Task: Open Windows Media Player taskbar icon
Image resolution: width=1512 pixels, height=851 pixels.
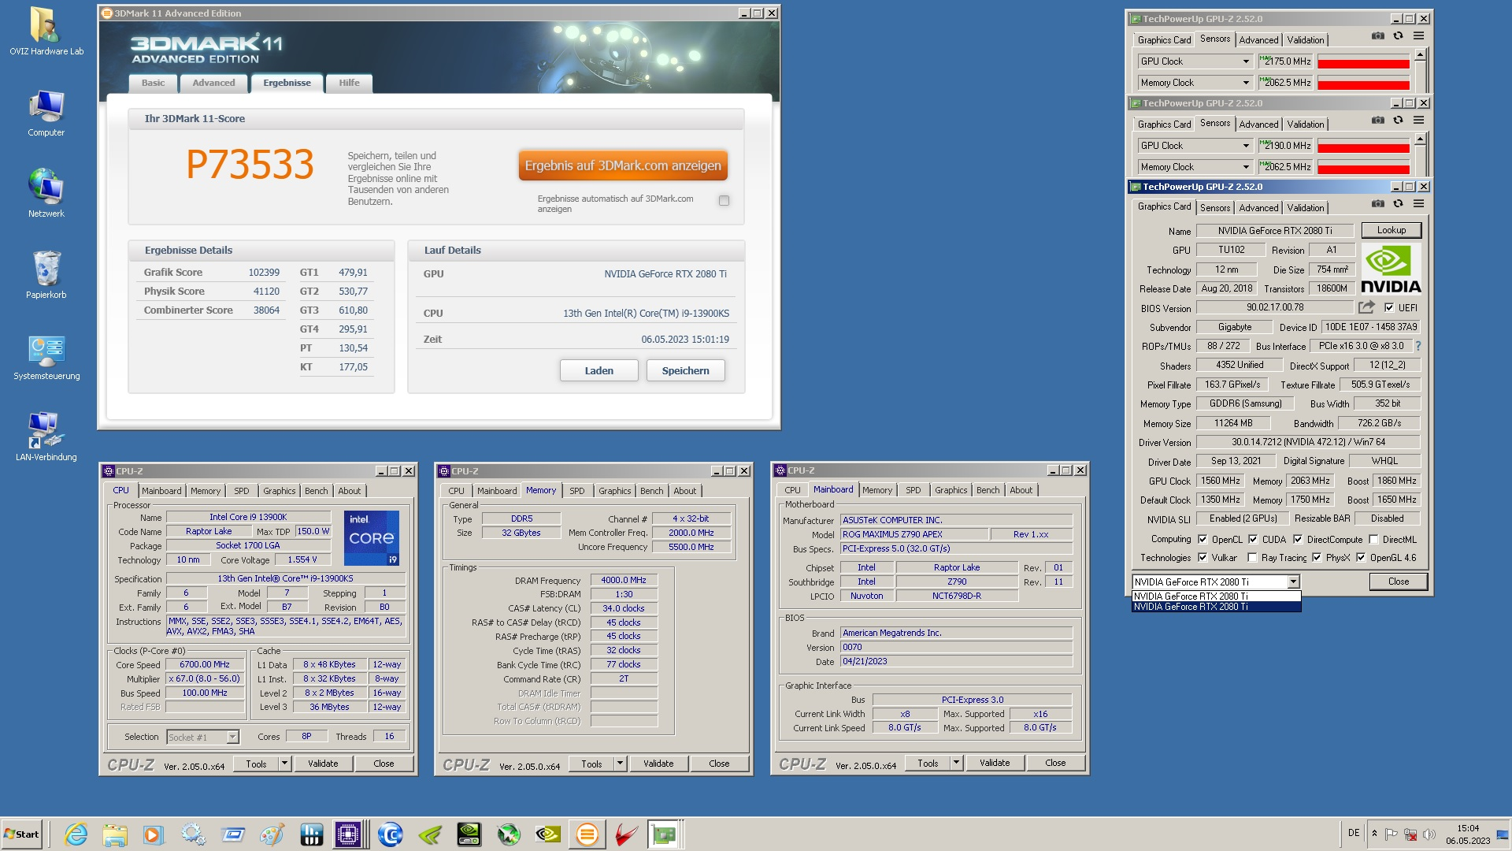Action: pyautogui.click(x=154, y=834)
